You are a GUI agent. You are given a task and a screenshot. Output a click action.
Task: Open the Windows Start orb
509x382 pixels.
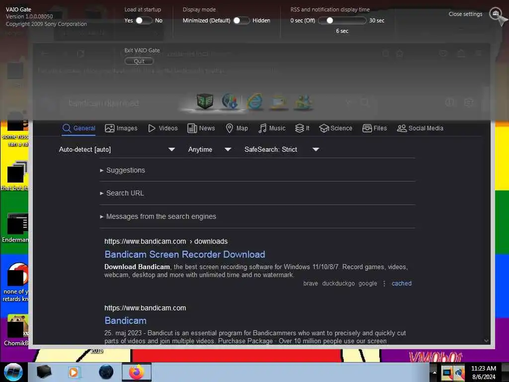click(13, 372)
